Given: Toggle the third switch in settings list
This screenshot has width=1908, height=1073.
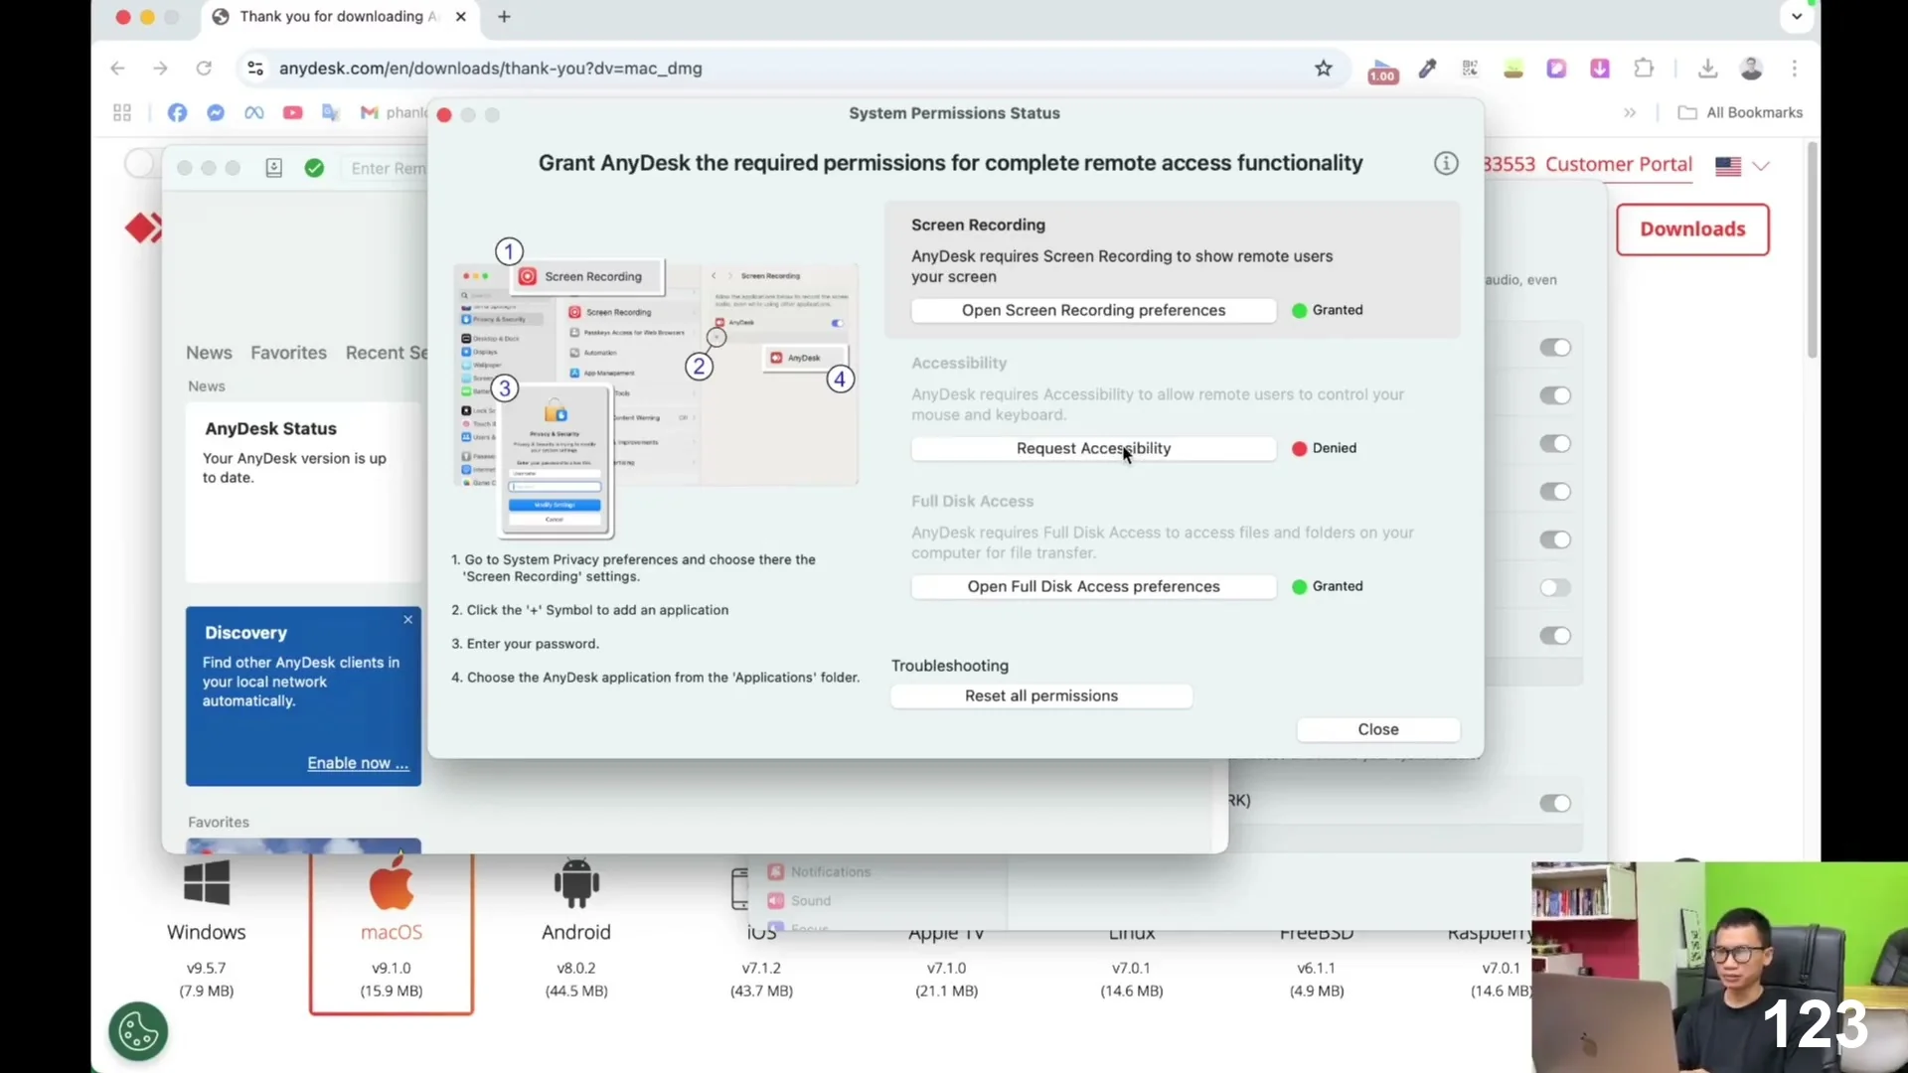Looking at the screenshot, I should tap(1555, 444).
